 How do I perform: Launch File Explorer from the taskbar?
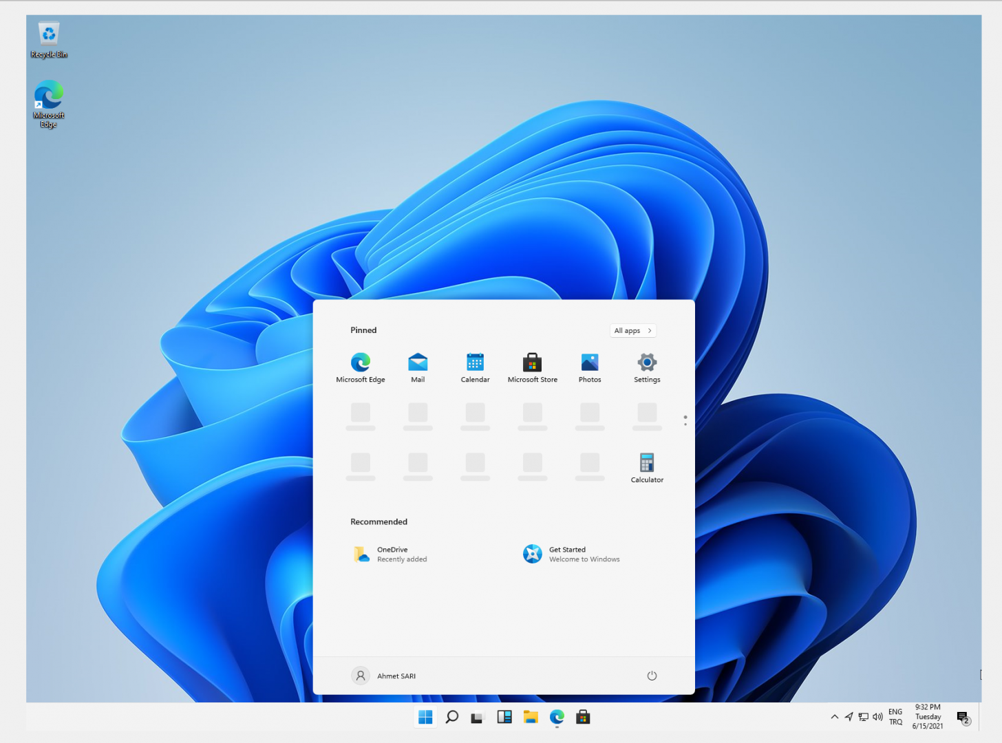(530, 717)
